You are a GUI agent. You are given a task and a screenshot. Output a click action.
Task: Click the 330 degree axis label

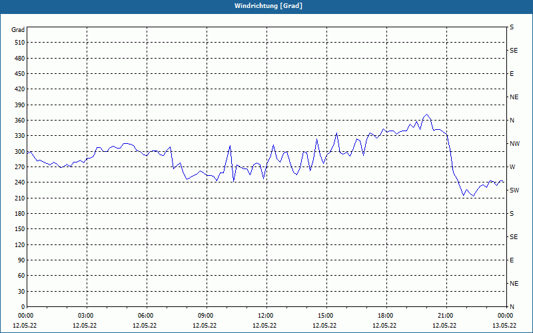[20, 136]
